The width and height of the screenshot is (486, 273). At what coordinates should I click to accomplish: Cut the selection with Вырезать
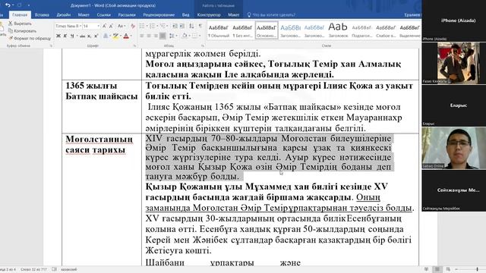pyautogui.click(x=20, y=24)
